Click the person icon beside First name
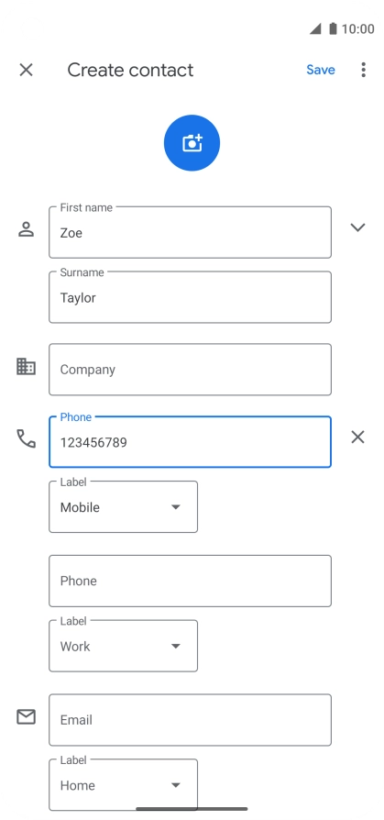This screenshot has height=820, width=384. (27, 229)
